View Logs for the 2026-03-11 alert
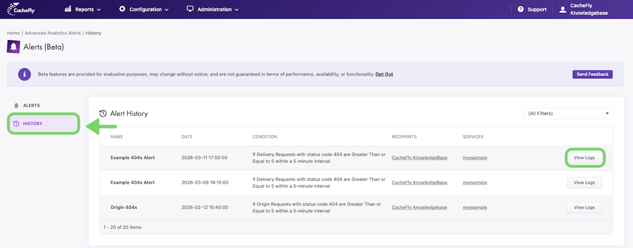The height and width of the screenshot is (248, 633). (584, 158)
